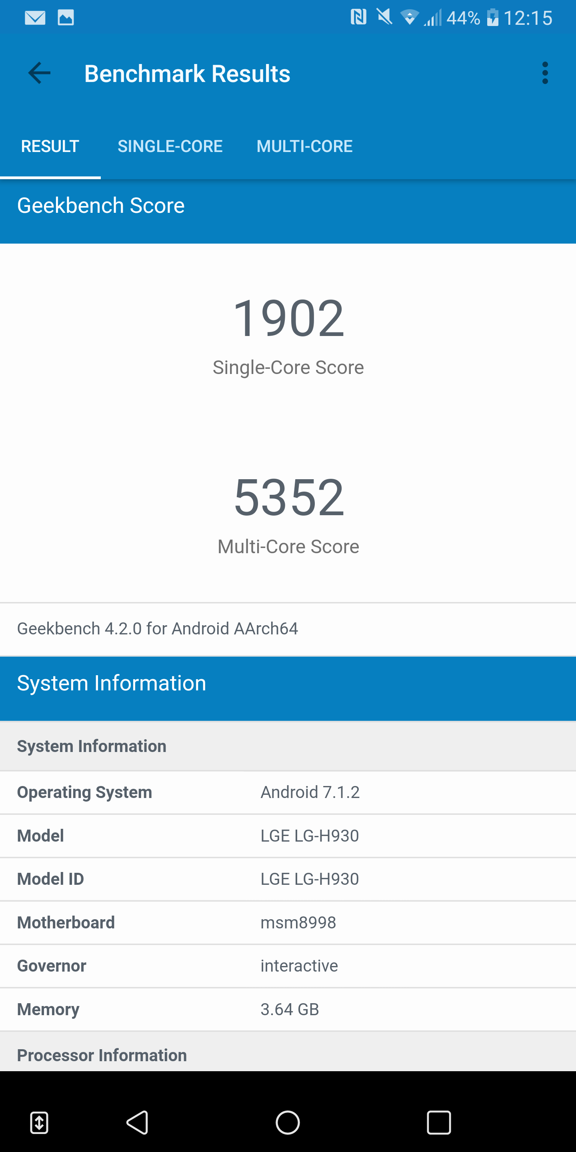Tap the Governor row label

(52, 966)
